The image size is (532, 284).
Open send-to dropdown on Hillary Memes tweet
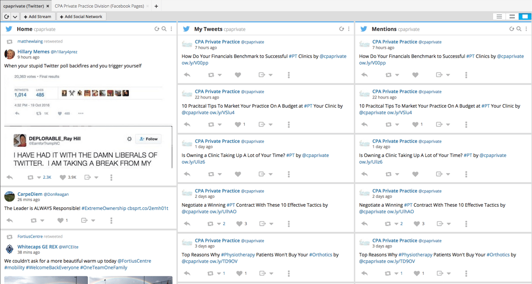point(96,177)
